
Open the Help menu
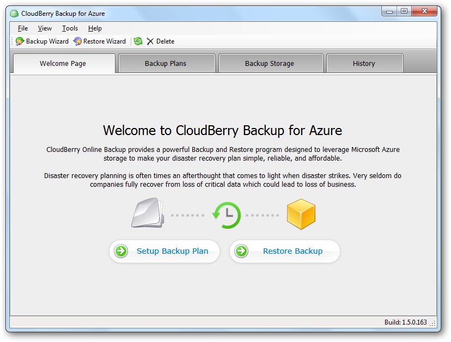click(95, 28)
